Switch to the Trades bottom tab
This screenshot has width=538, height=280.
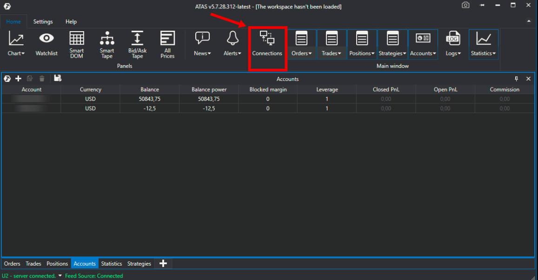click(33, 264)
